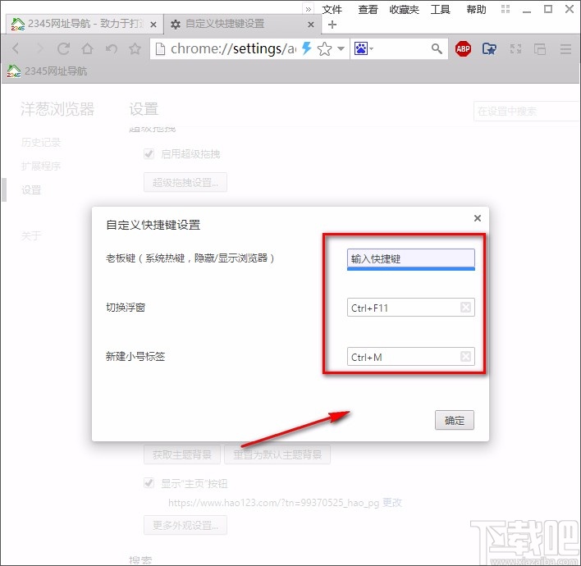Clear the Ctrl+M shortcut

click(x=465, y=356)
